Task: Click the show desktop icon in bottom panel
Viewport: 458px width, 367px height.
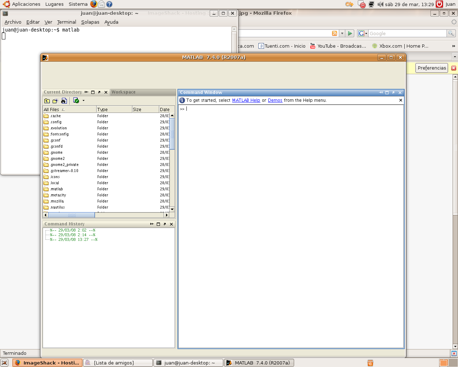Action: 4,363
